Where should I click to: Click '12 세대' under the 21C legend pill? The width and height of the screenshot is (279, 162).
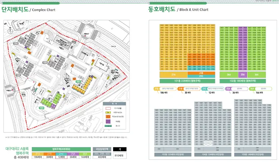(x=212, y=92)
